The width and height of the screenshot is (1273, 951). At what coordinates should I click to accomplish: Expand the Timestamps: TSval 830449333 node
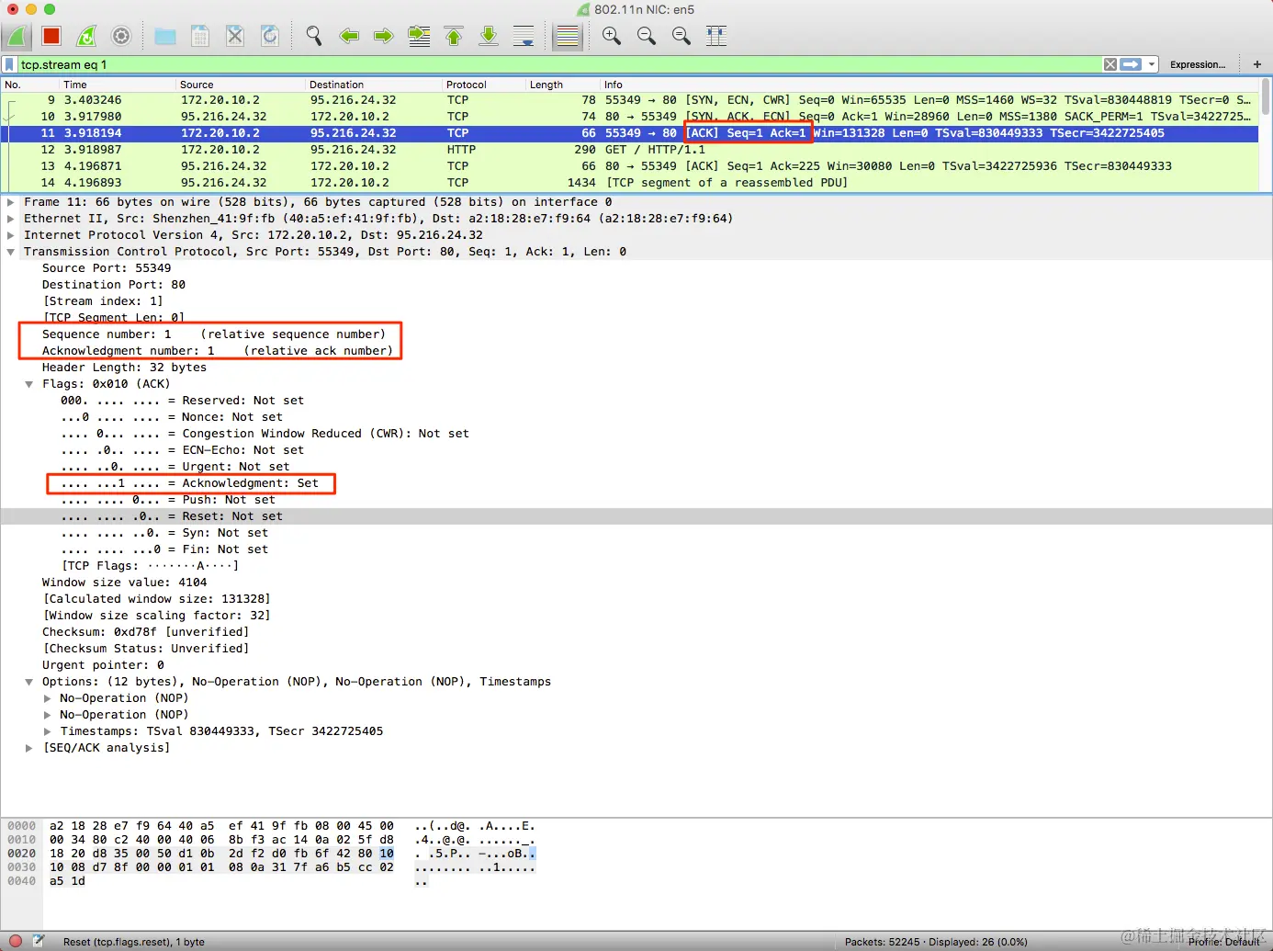point(48,731)
